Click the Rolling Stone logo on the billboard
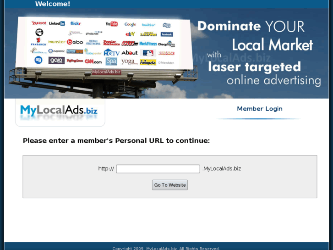 pyautogui.click(x=75, y=61)
